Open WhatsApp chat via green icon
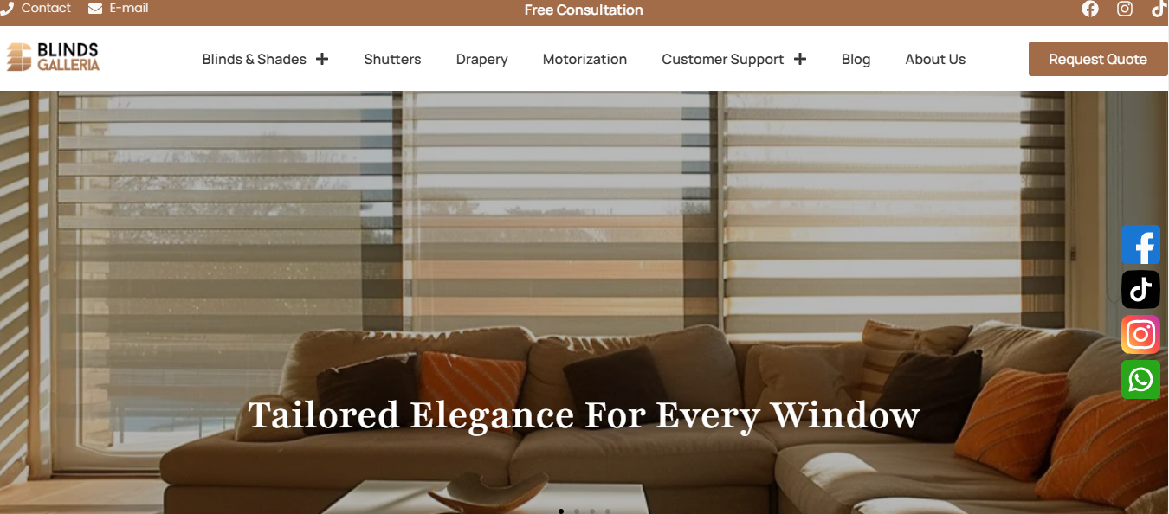This screenshot has width=1169, height=514. tap(1140, 379)
